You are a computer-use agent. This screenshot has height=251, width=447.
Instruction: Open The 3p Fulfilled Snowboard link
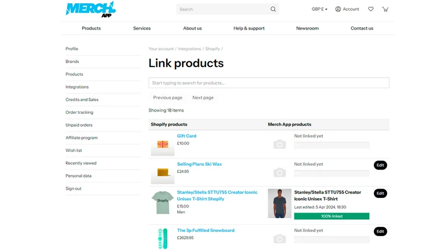tap(206, 230)
